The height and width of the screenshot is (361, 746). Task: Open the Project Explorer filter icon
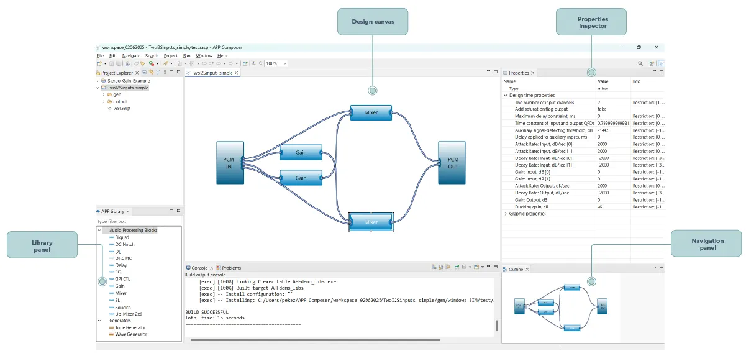click(x=158, y=73)
